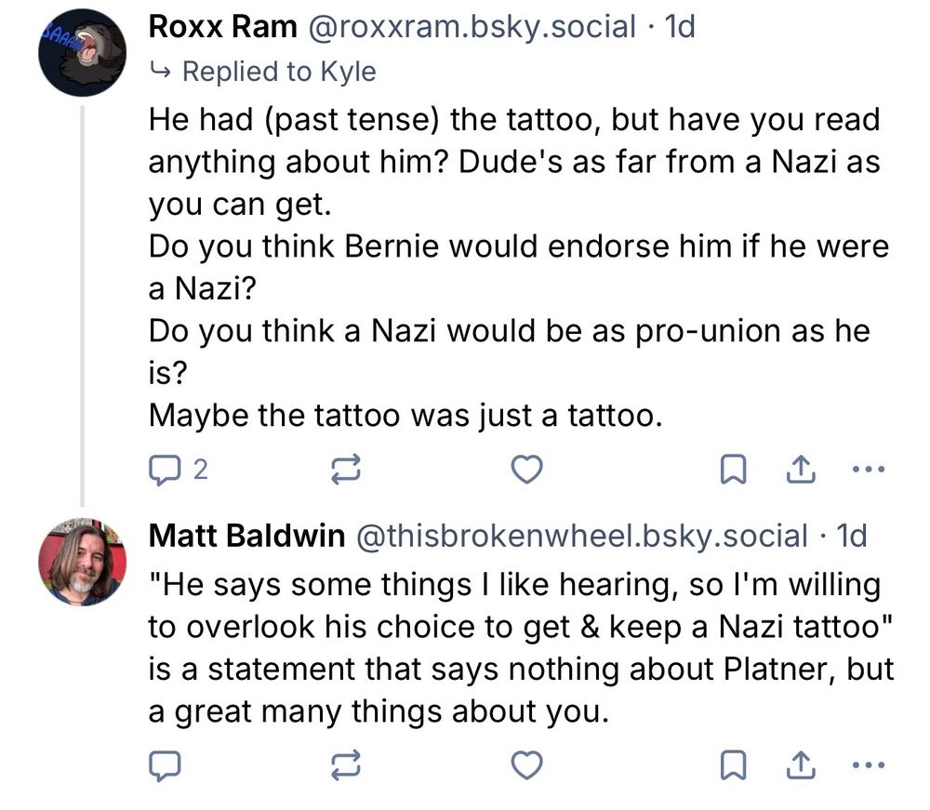Viewport: 930px width, 810px height.
Task: Reply to Matt Baldwin's post
Action: [x=165, y=765]
